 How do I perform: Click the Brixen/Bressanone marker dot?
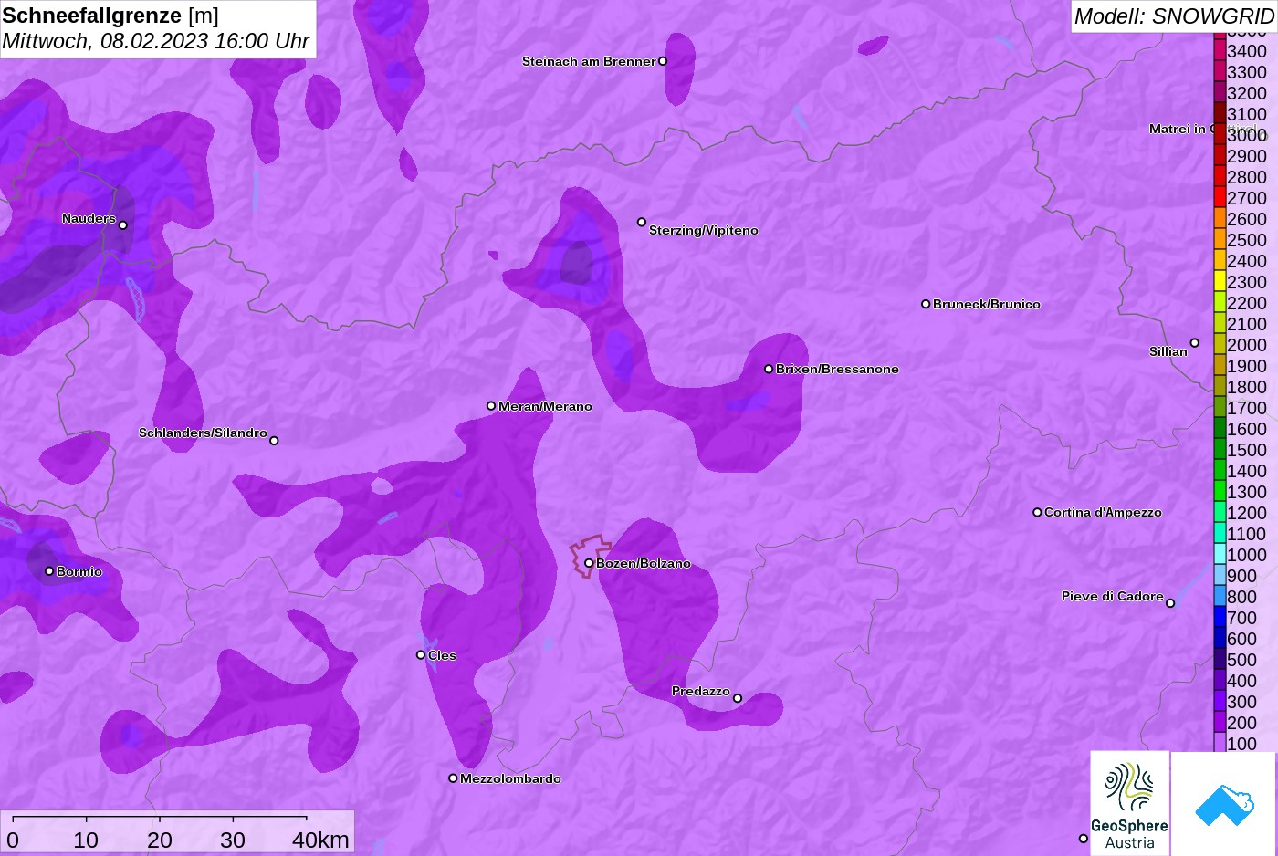coord(769,369)
